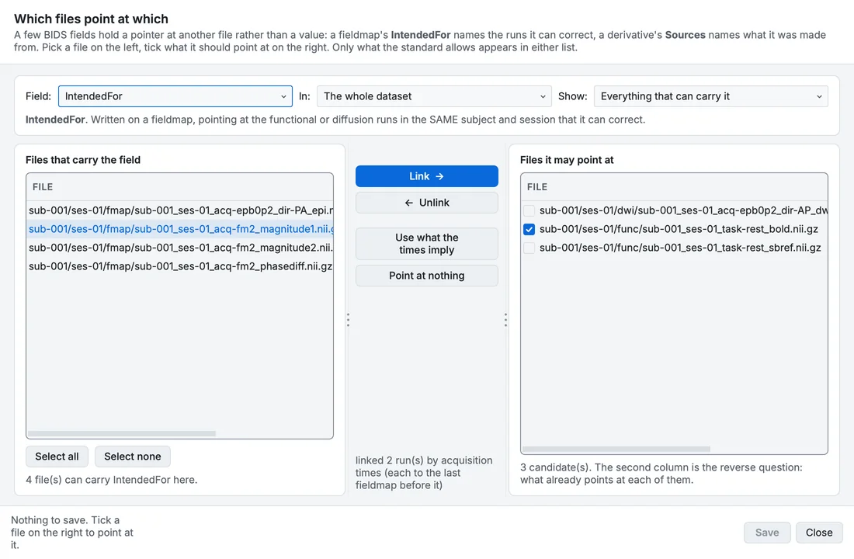Select the acq-fm2_magnitude1 fieldmap row
Viewport: 854px width, 559px height.
tap(180, 229)
